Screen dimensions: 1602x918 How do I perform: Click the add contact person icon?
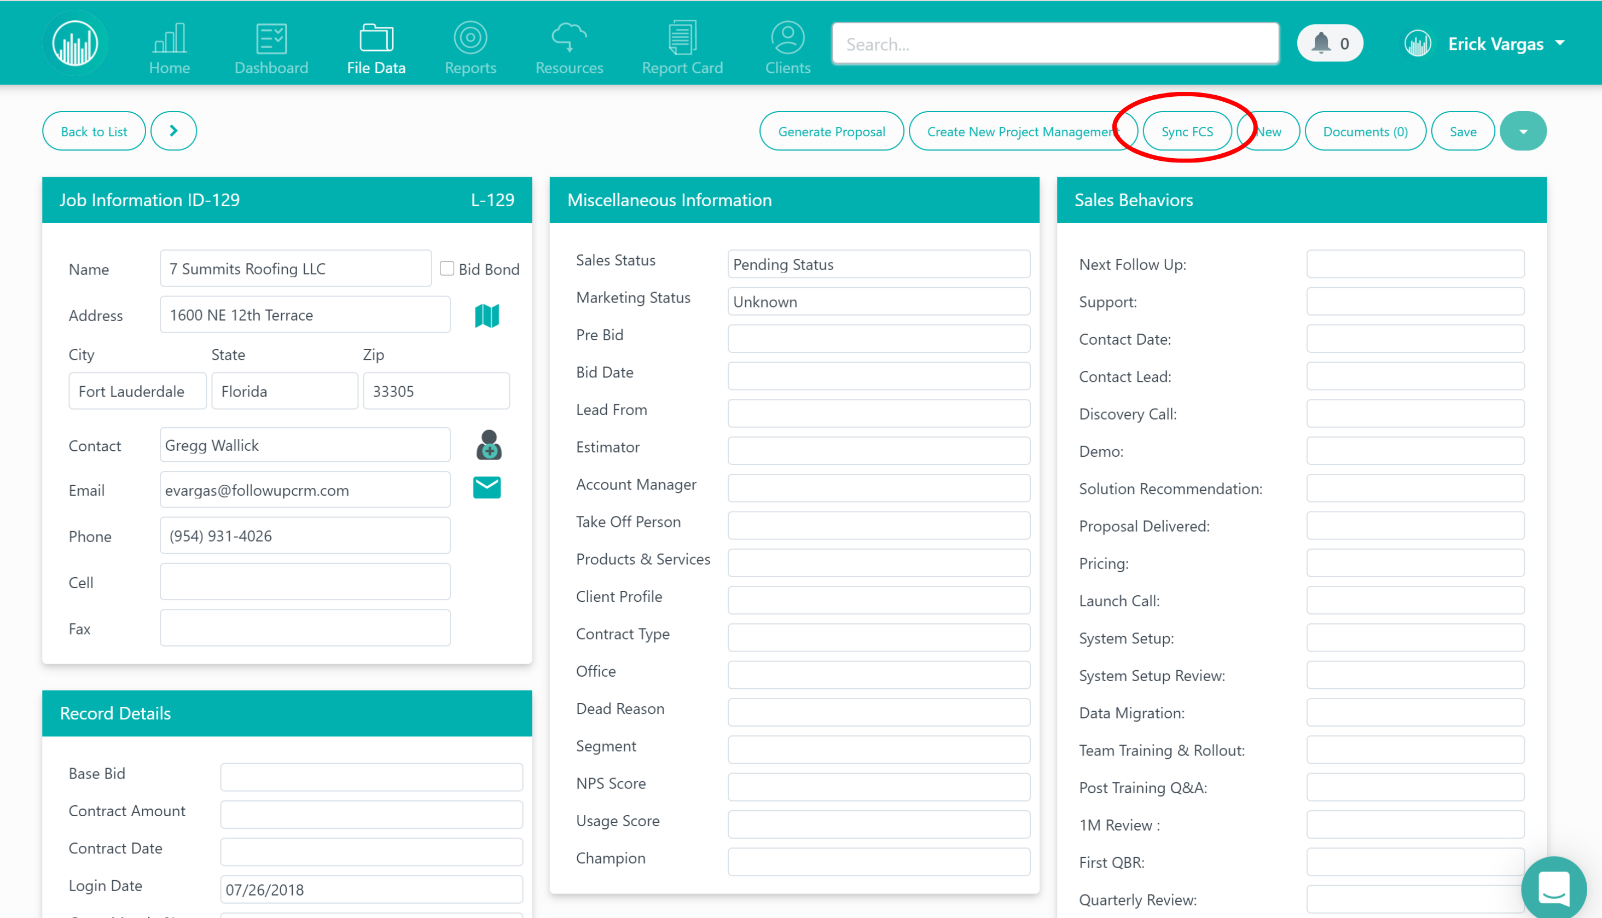coord(489,445)
